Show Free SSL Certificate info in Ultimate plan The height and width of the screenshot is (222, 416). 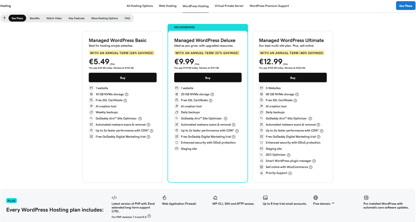(x=295, y=100)
